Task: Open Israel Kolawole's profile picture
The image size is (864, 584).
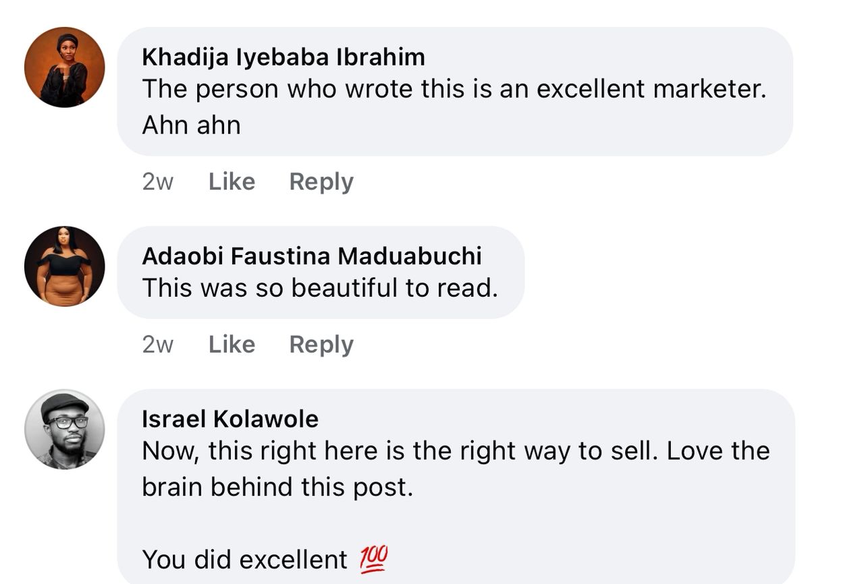Action: coord(65,429)
